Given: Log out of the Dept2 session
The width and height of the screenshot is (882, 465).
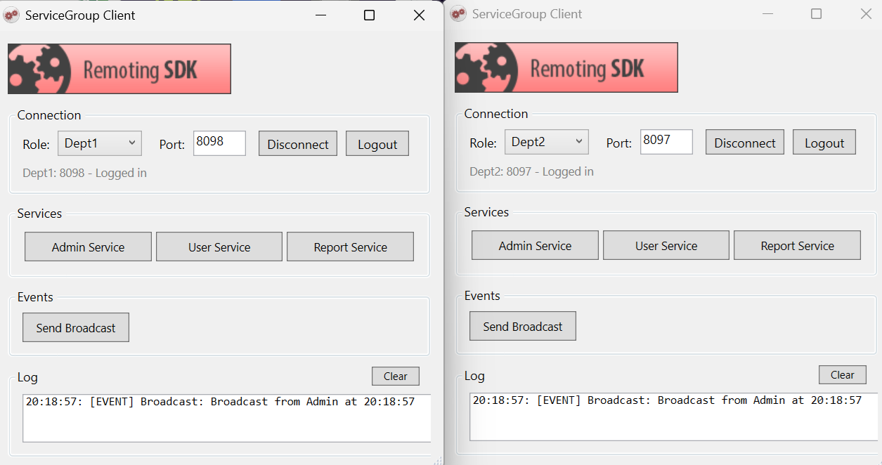Looking at the screenshot, I should tap(824, 143).
